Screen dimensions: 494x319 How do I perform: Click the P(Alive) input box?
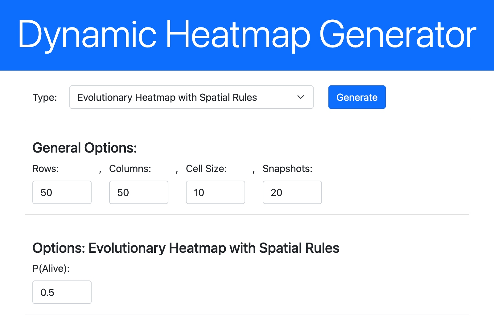tap(62, 292)
